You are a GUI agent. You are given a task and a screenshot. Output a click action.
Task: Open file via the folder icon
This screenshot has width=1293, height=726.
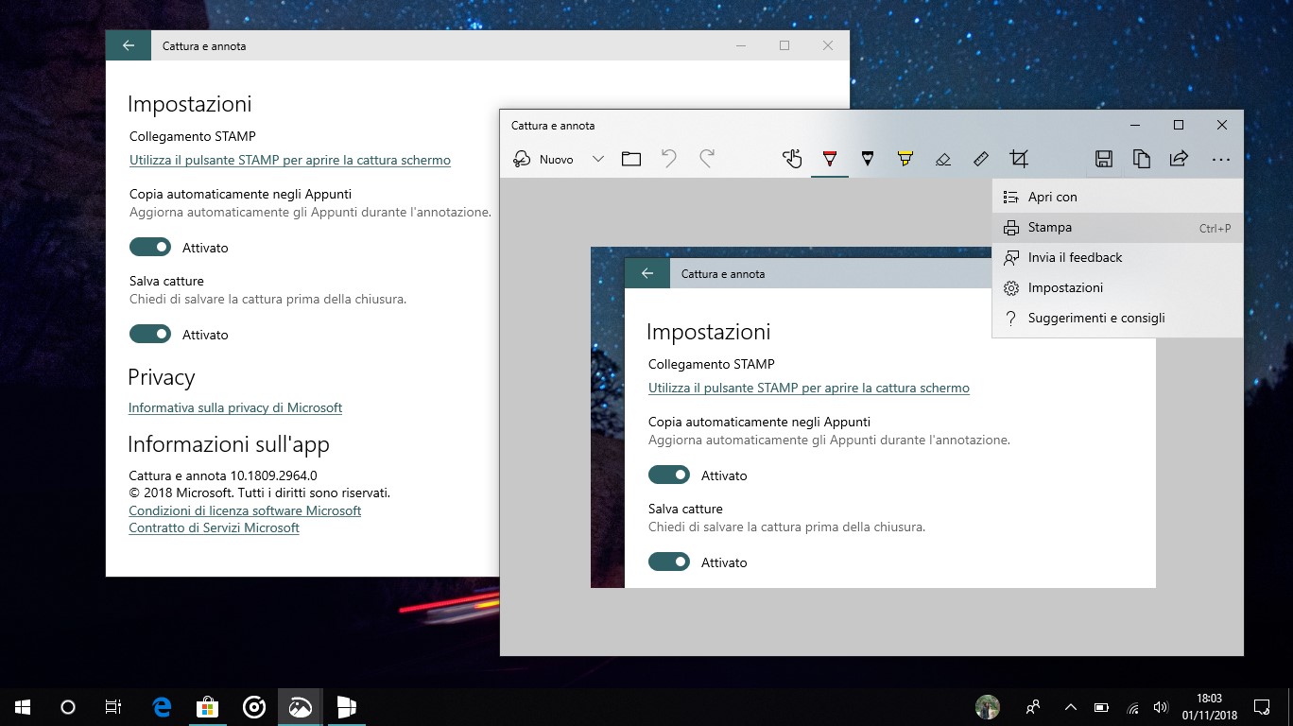click(x=631, y=159)
